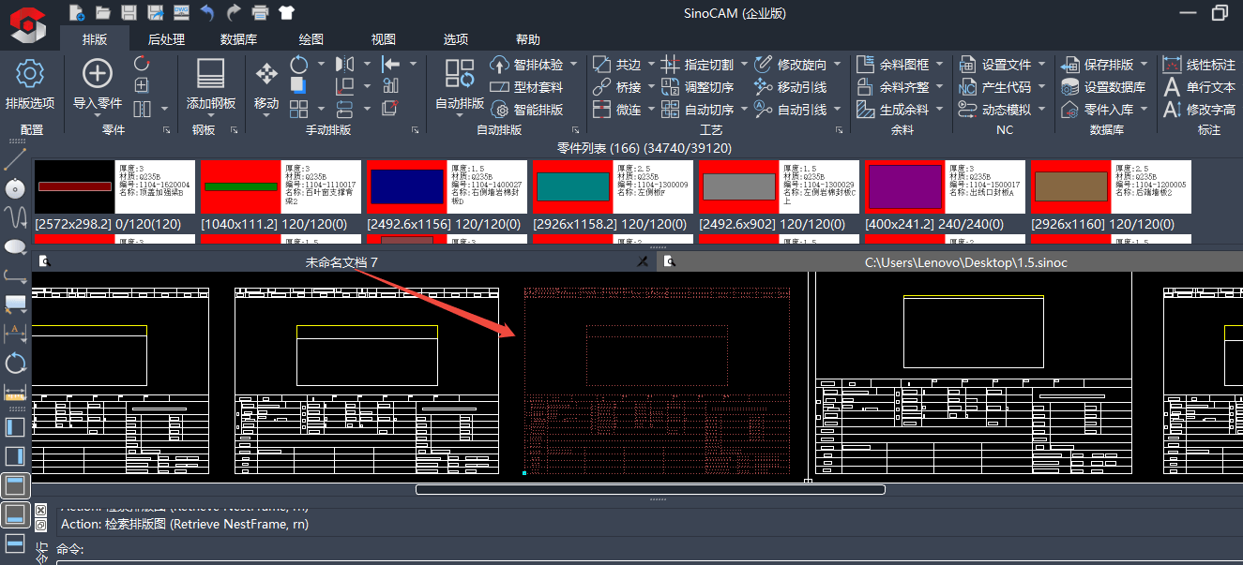Click the undo arrow in quick access toolbar
This screenshot has width=1243, height=565.
point(207,12)
